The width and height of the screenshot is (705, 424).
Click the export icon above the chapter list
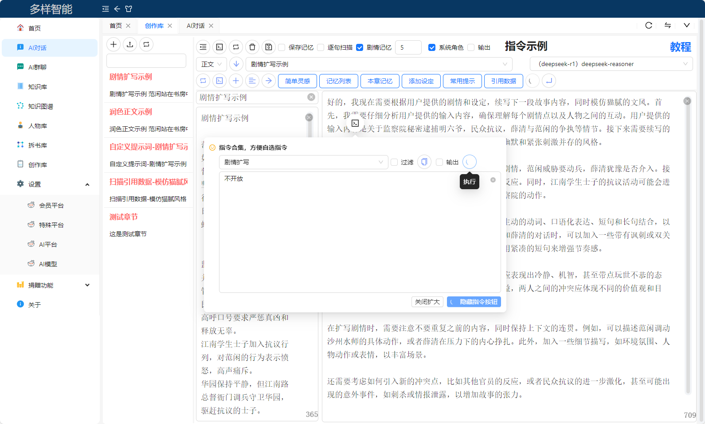(x=130, y=44)
